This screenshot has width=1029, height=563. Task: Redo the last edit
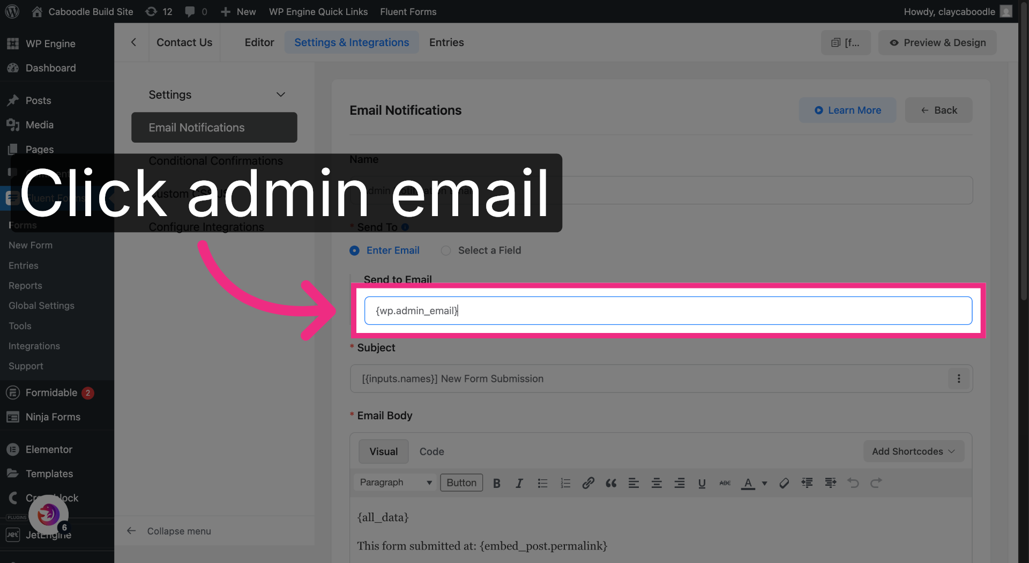876,483
